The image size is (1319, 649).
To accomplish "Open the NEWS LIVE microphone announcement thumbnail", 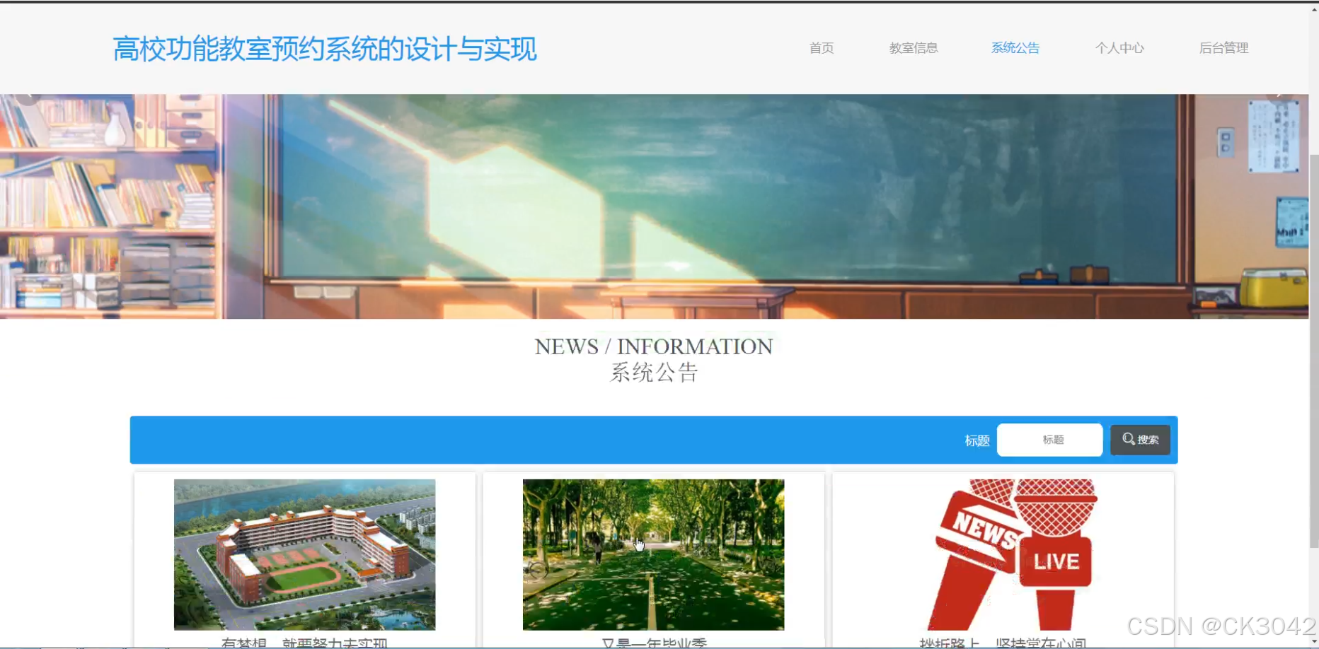I will click(x=1004, y=554).
